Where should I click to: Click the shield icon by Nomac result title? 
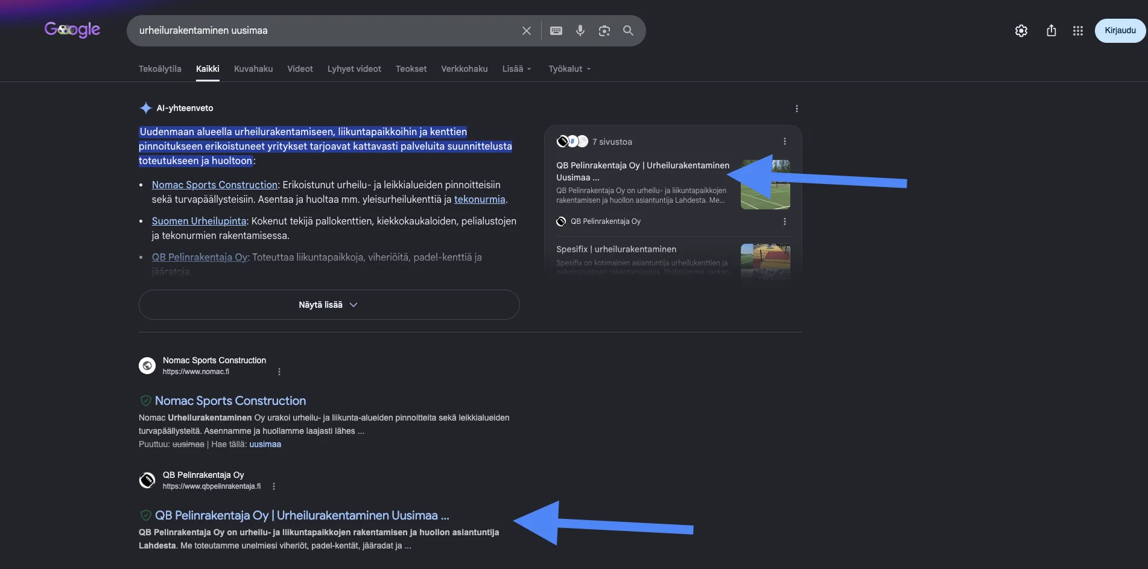[145, 401]
